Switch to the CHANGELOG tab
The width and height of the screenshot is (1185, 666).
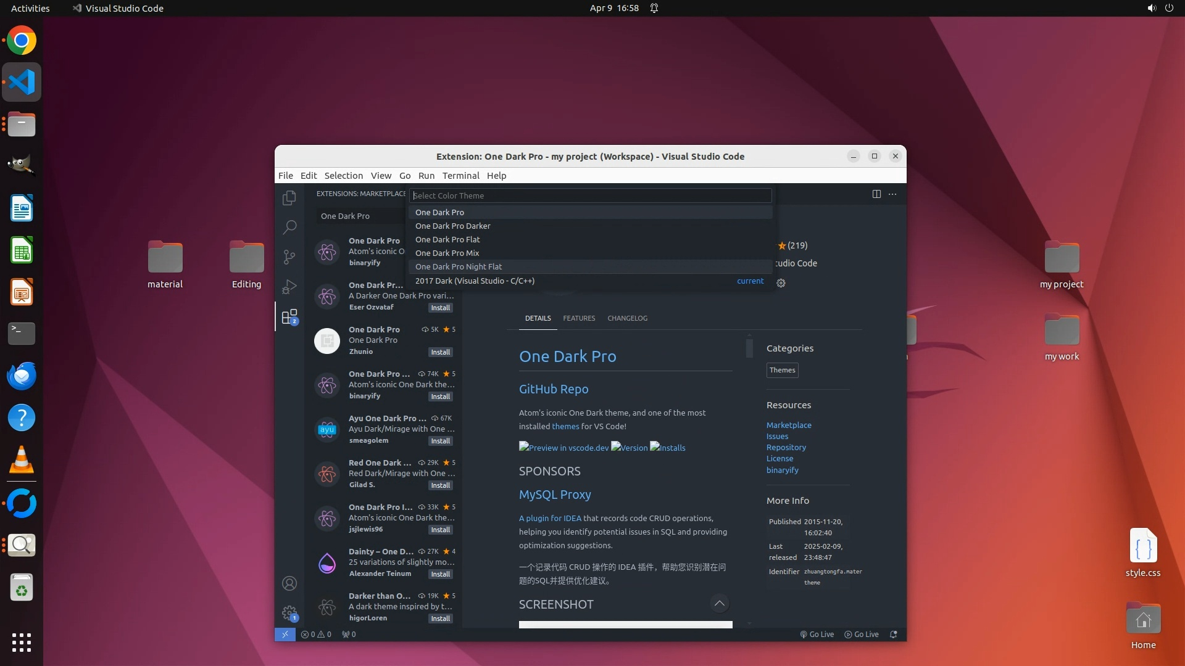pyautogui.click(x=627, y=319)
